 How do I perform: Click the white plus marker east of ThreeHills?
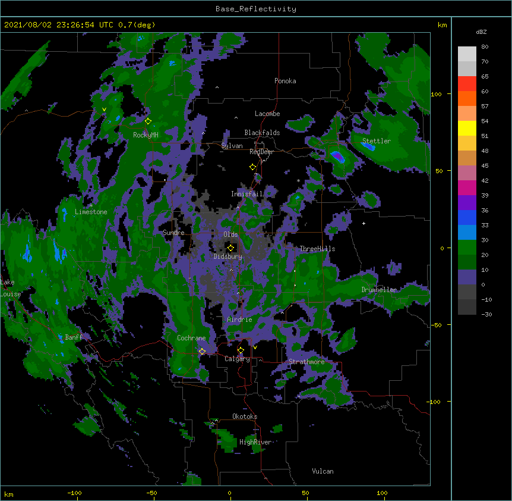(x=364, y=223)
